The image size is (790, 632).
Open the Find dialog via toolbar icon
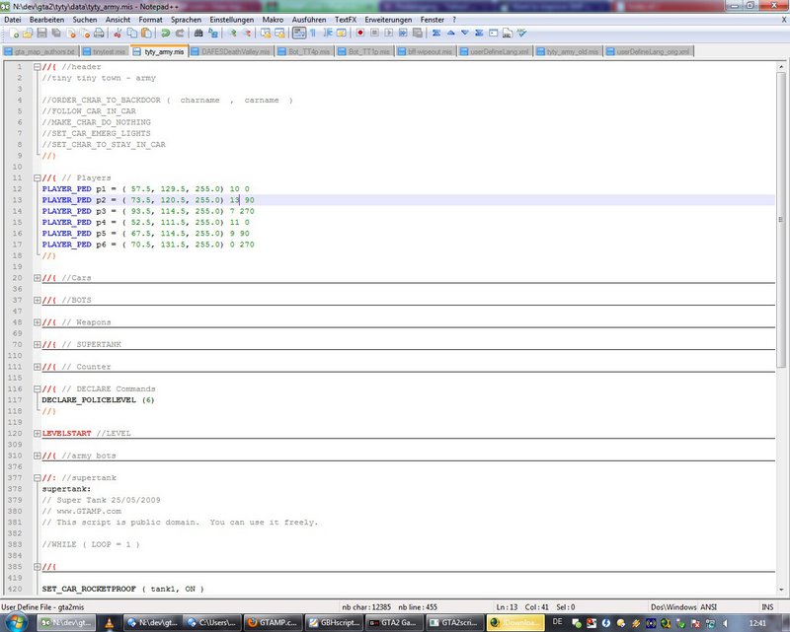198,33
